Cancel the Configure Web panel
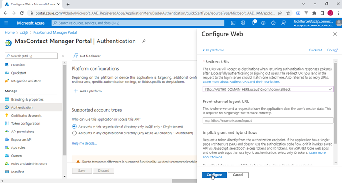 click(x=238, y=175)
